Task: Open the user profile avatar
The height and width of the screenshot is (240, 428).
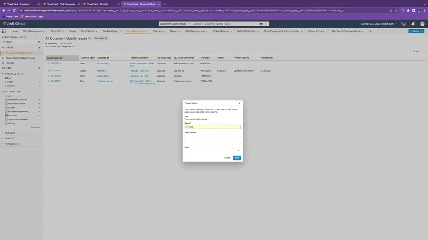Action: 422,24
